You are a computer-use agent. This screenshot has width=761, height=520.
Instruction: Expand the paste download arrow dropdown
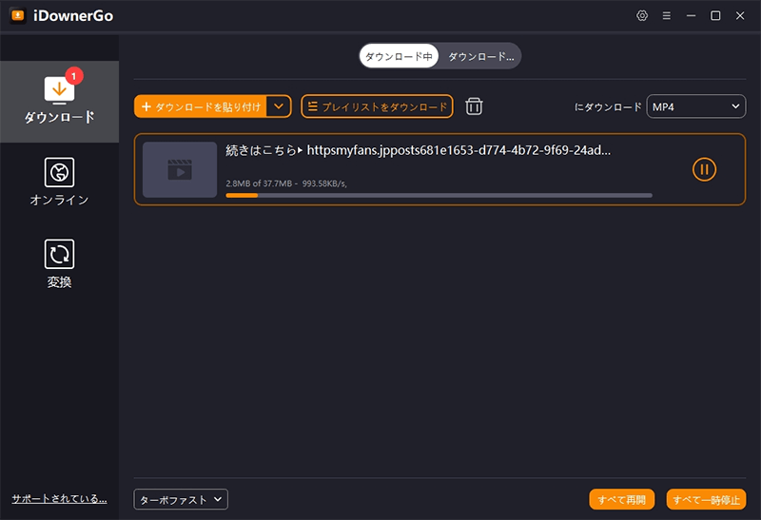point(279,106)
